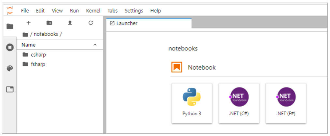The image size is (330, 136).
Task: Open the Help menu
Action: [156, 11]
